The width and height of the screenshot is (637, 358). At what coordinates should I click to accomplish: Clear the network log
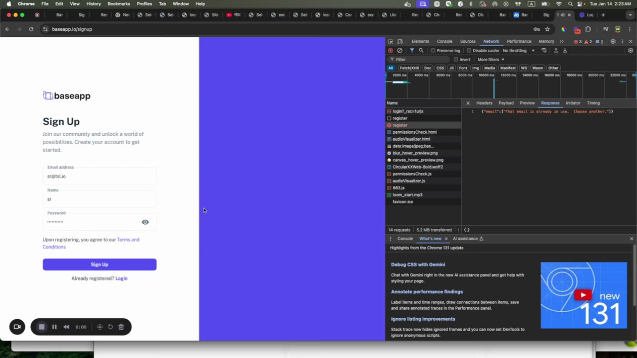(x=400, y=50)
